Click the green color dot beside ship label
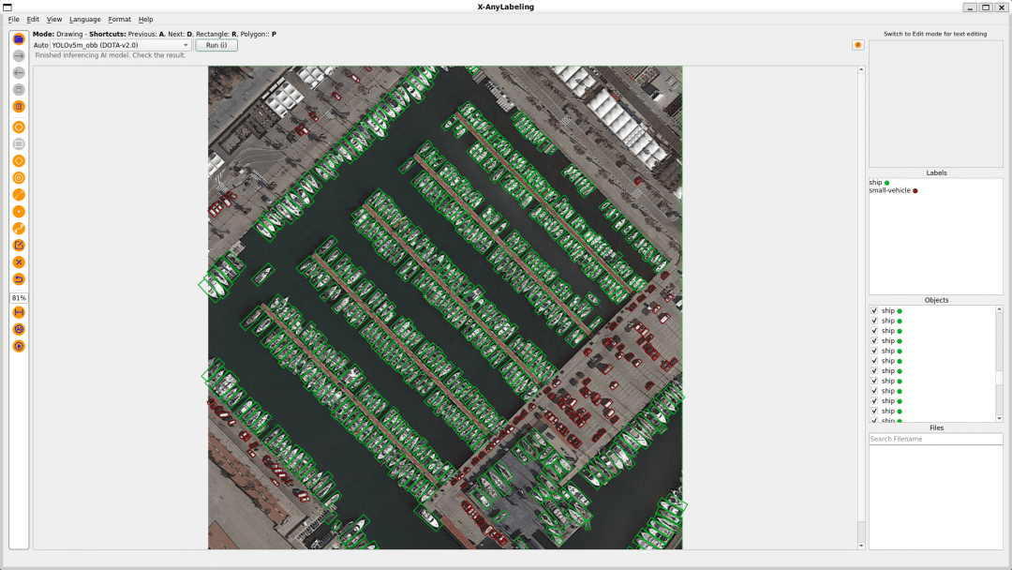The image size is (1012, 570). click(886, 183)
